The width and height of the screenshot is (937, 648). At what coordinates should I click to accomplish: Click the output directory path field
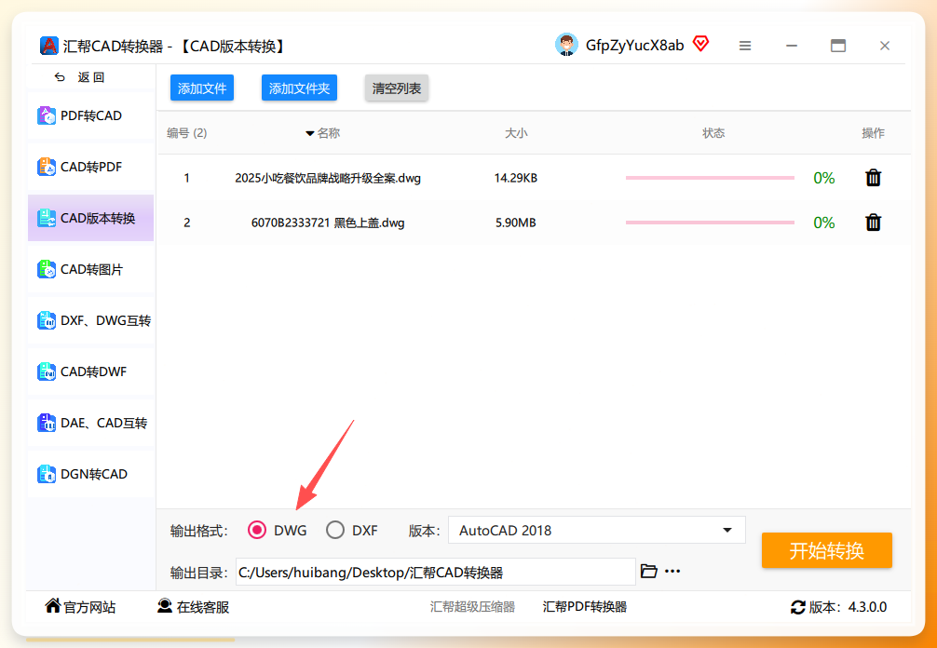(436, 573)
